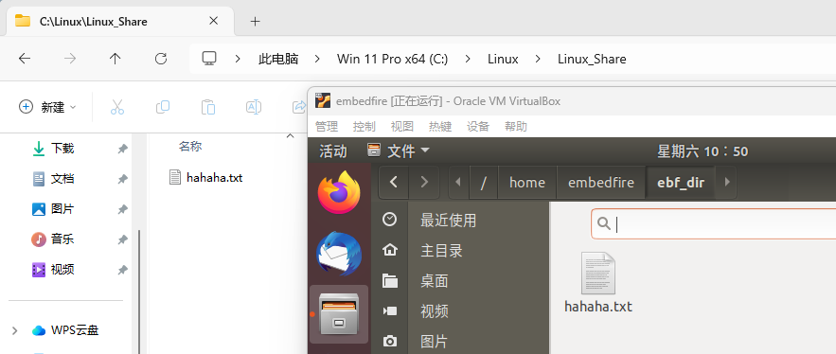
Task: Click the PC monitor icon in address bar
Action: (x=209, y=59)
